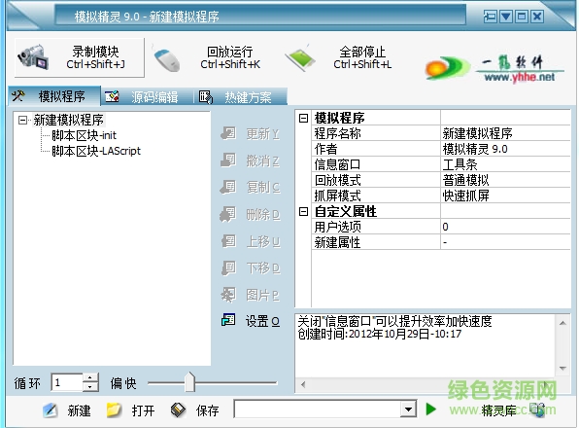
Task: Click the 偏快 speed slider handle
Action: tap(189, 382)
